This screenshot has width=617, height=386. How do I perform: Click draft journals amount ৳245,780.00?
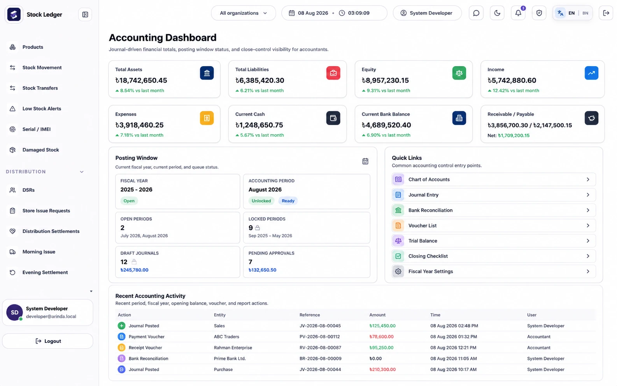click(x=134, y=270)
